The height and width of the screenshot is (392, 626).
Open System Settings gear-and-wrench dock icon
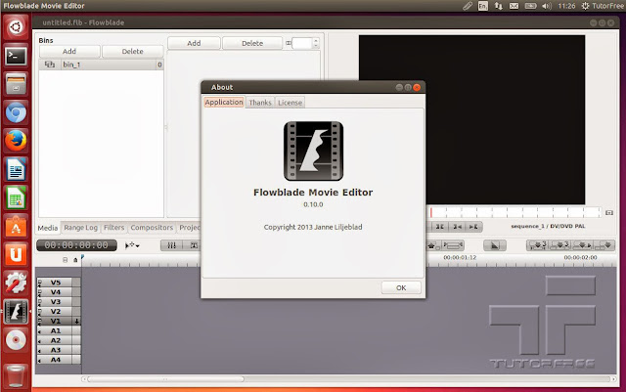[16, 283]
